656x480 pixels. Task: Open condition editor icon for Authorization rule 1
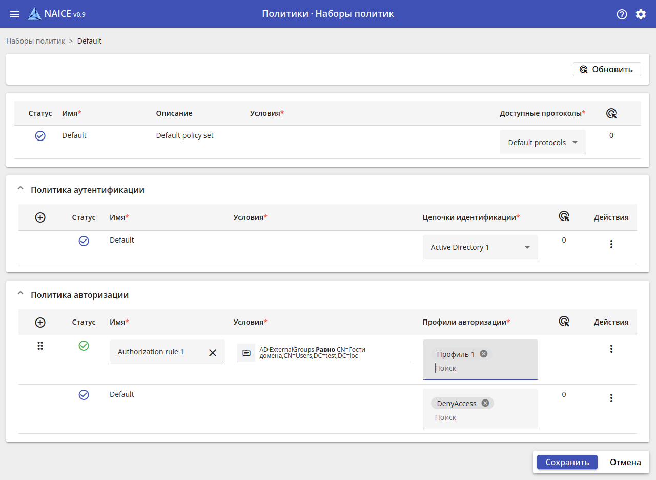[247, 353]
